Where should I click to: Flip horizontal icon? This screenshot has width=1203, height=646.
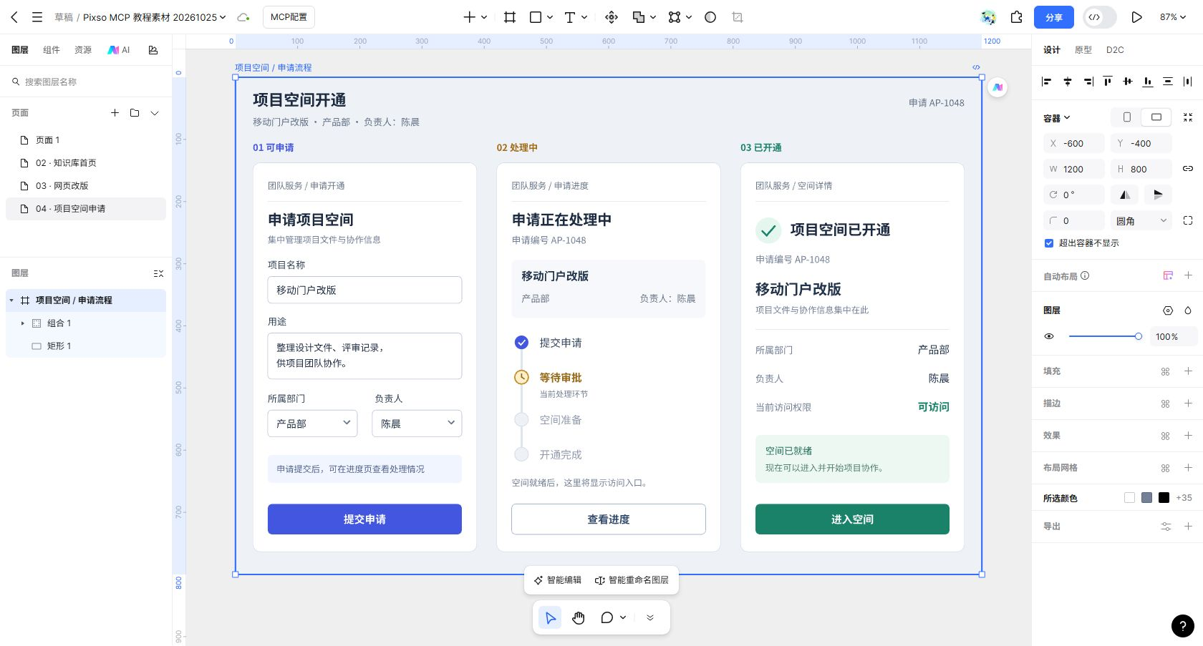click(1125, 195)
